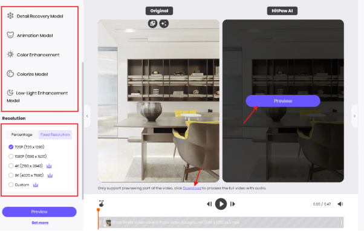Click the crown icon beside 4K option
This screenshot has height=231, width=364.
pyautogui.click(x=49, y=166)
